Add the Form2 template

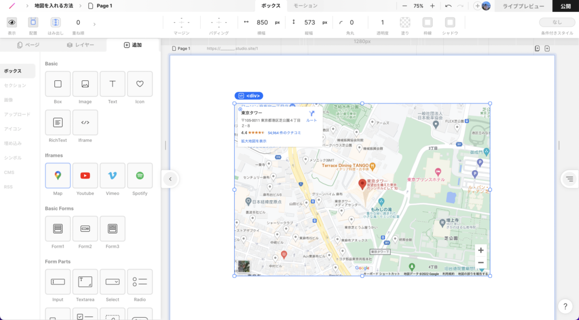[85, 229]
